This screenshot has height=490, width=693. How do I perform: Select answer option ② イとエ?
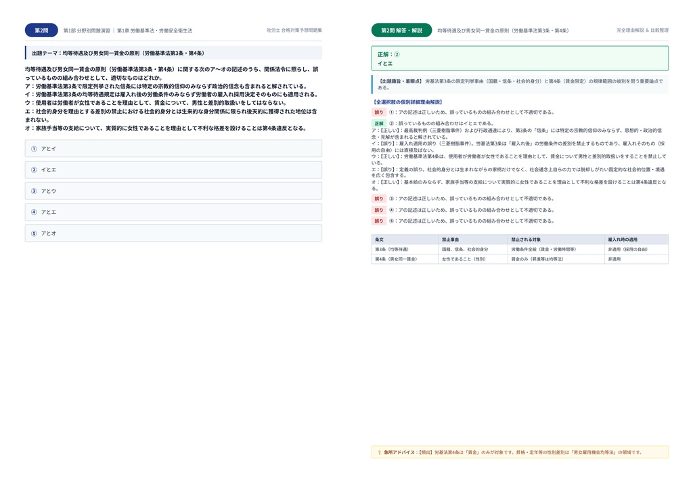[173, 170]
